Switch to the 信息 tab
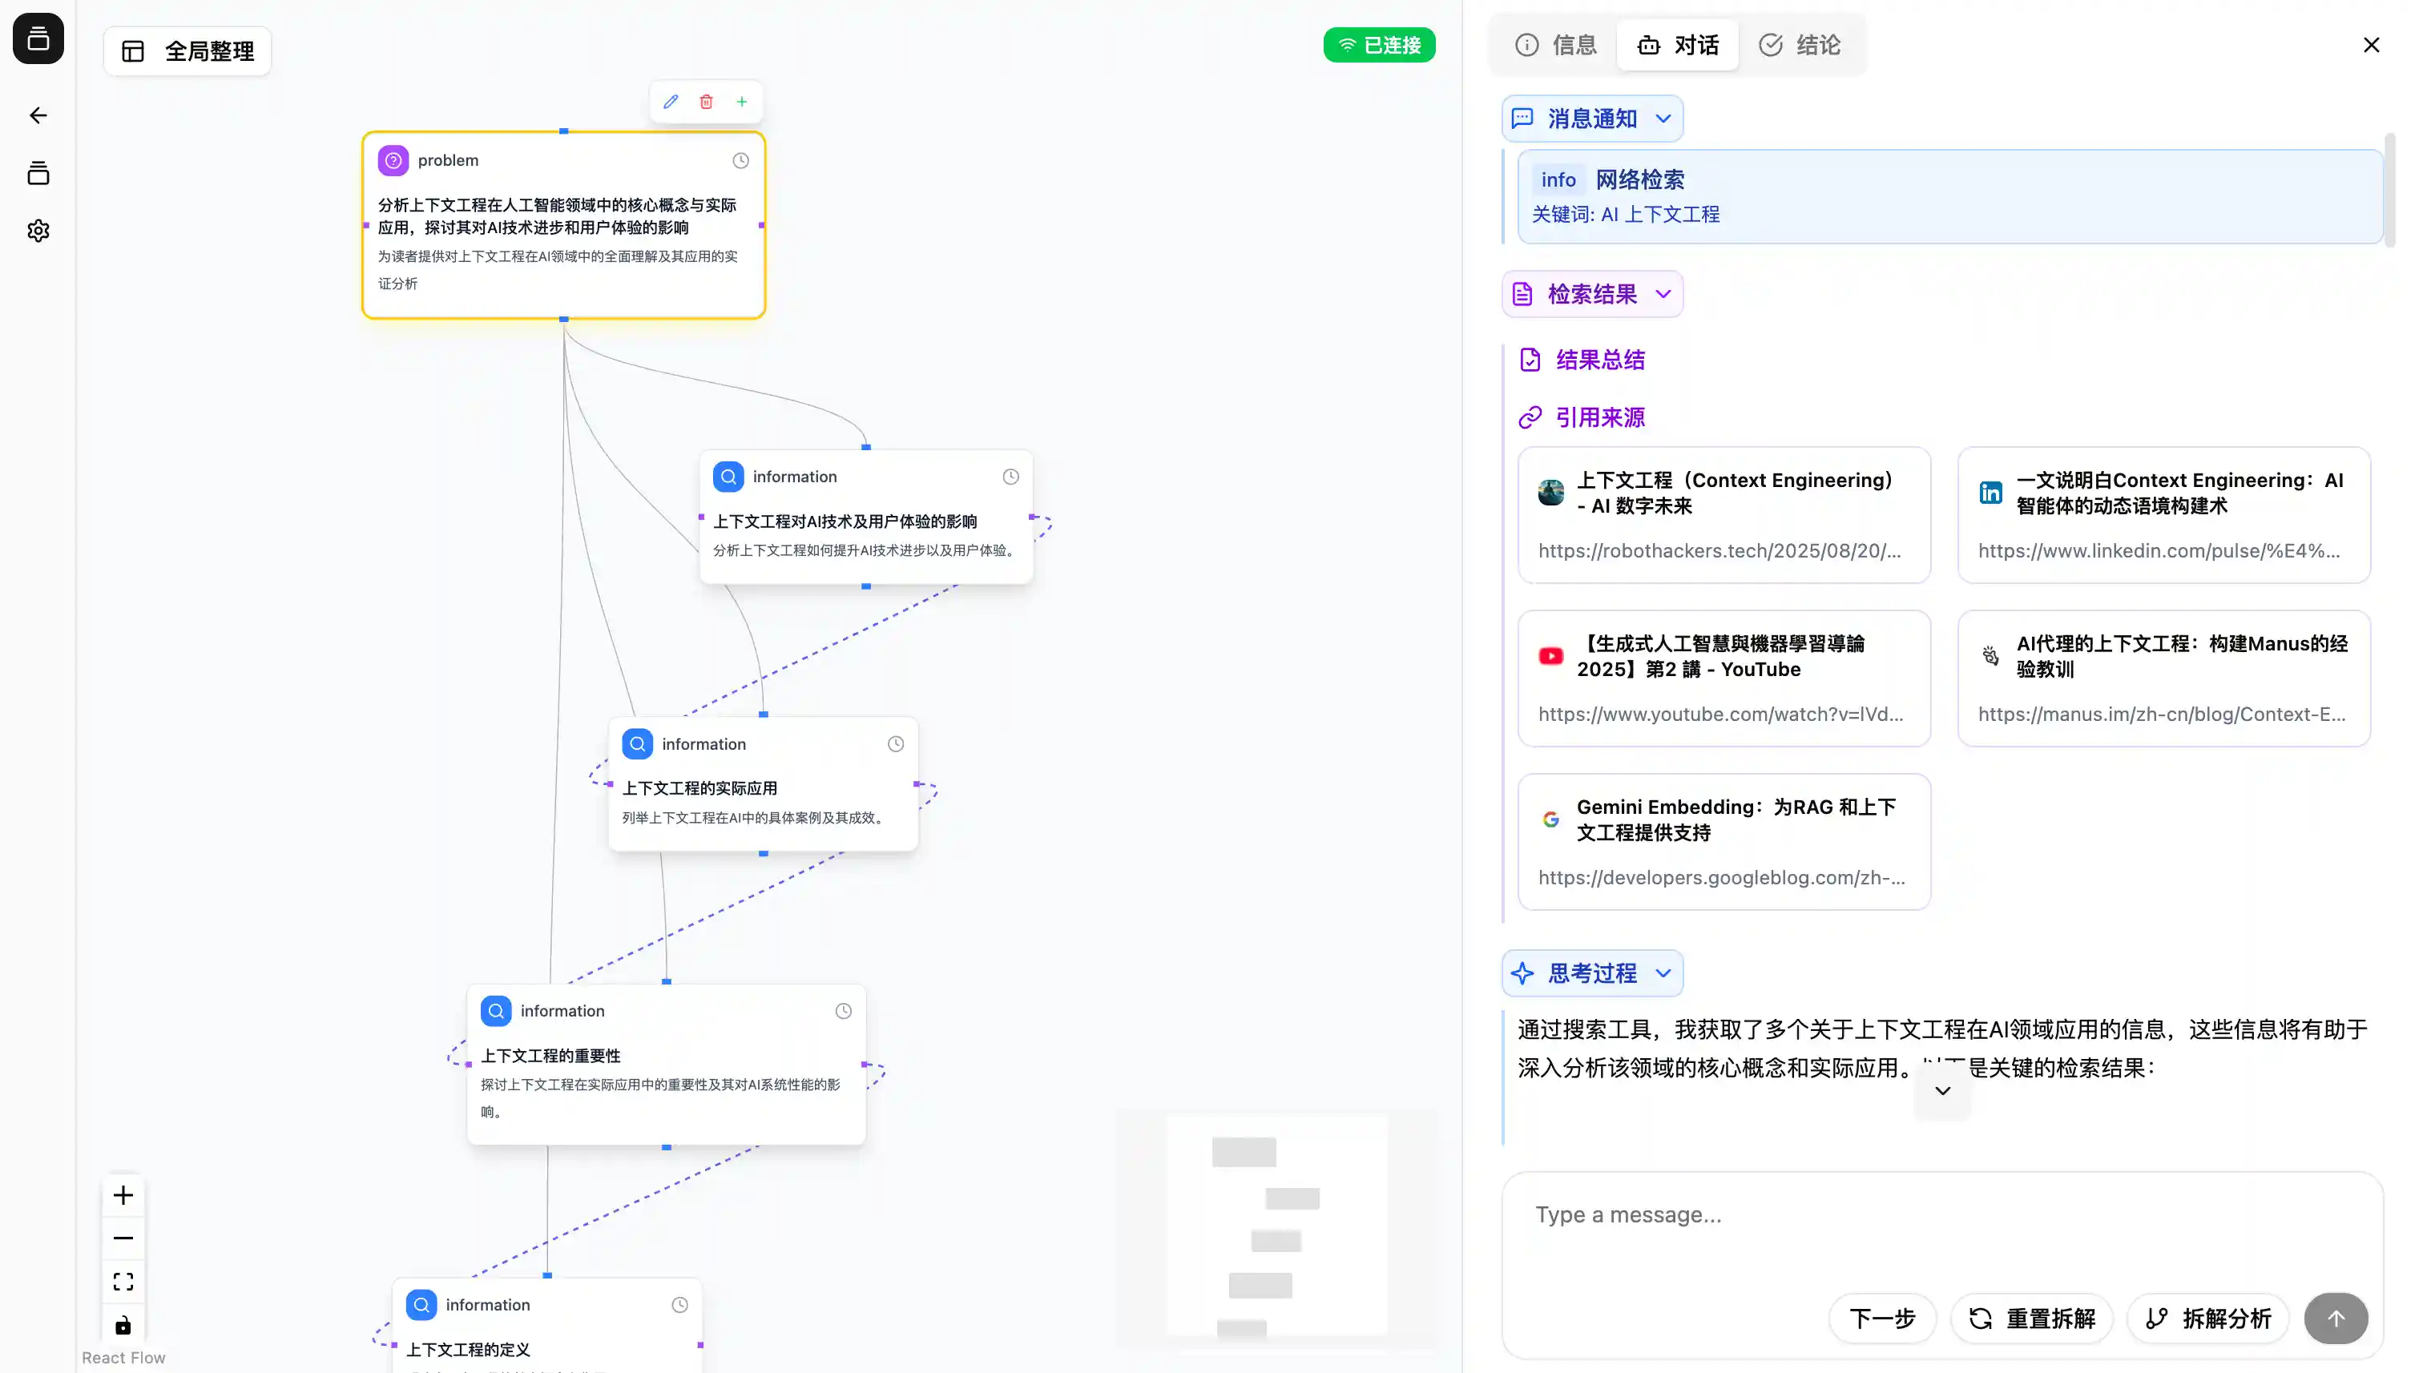The height and width of the screenshot is (1373, 2423). click(1556, 46)
